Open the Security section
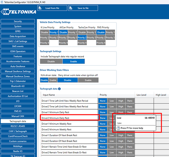The image size is (169, 157). pos(18,21)
